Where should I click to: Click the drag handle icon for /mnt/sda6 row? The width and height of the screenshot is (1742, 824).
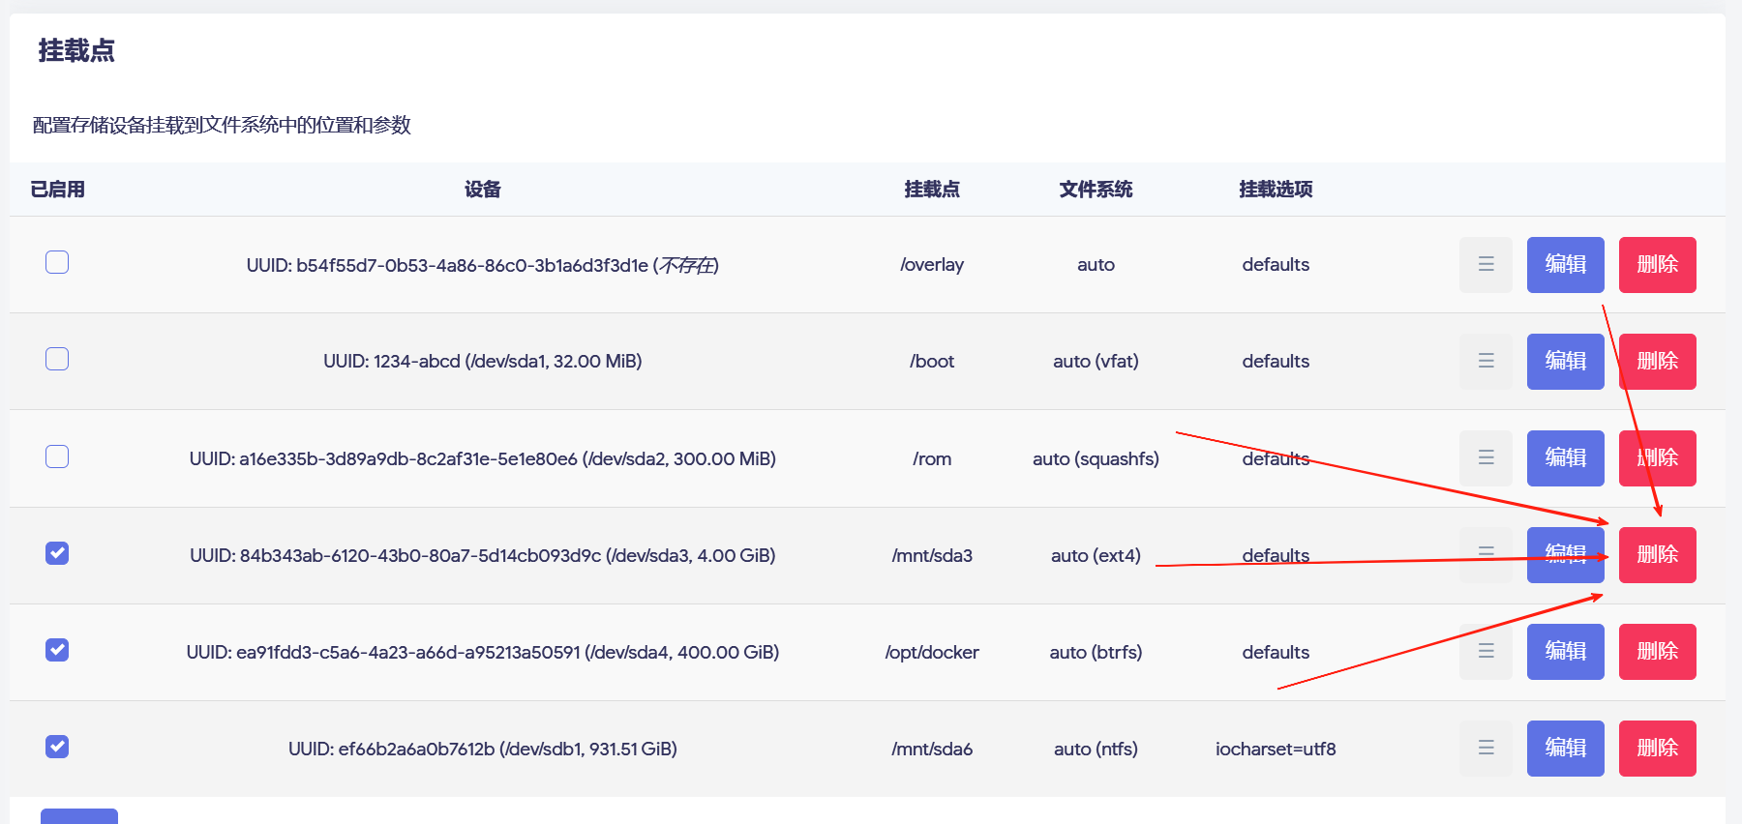tap(1486, 748)
